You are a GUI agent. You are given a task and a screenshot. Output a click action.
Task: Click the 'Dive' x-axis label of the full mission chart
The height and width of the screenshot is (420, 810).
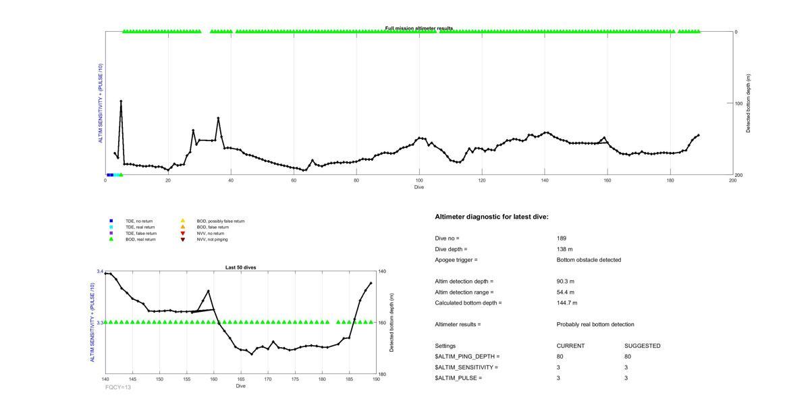pyautogui.click(x=419, y=187)
